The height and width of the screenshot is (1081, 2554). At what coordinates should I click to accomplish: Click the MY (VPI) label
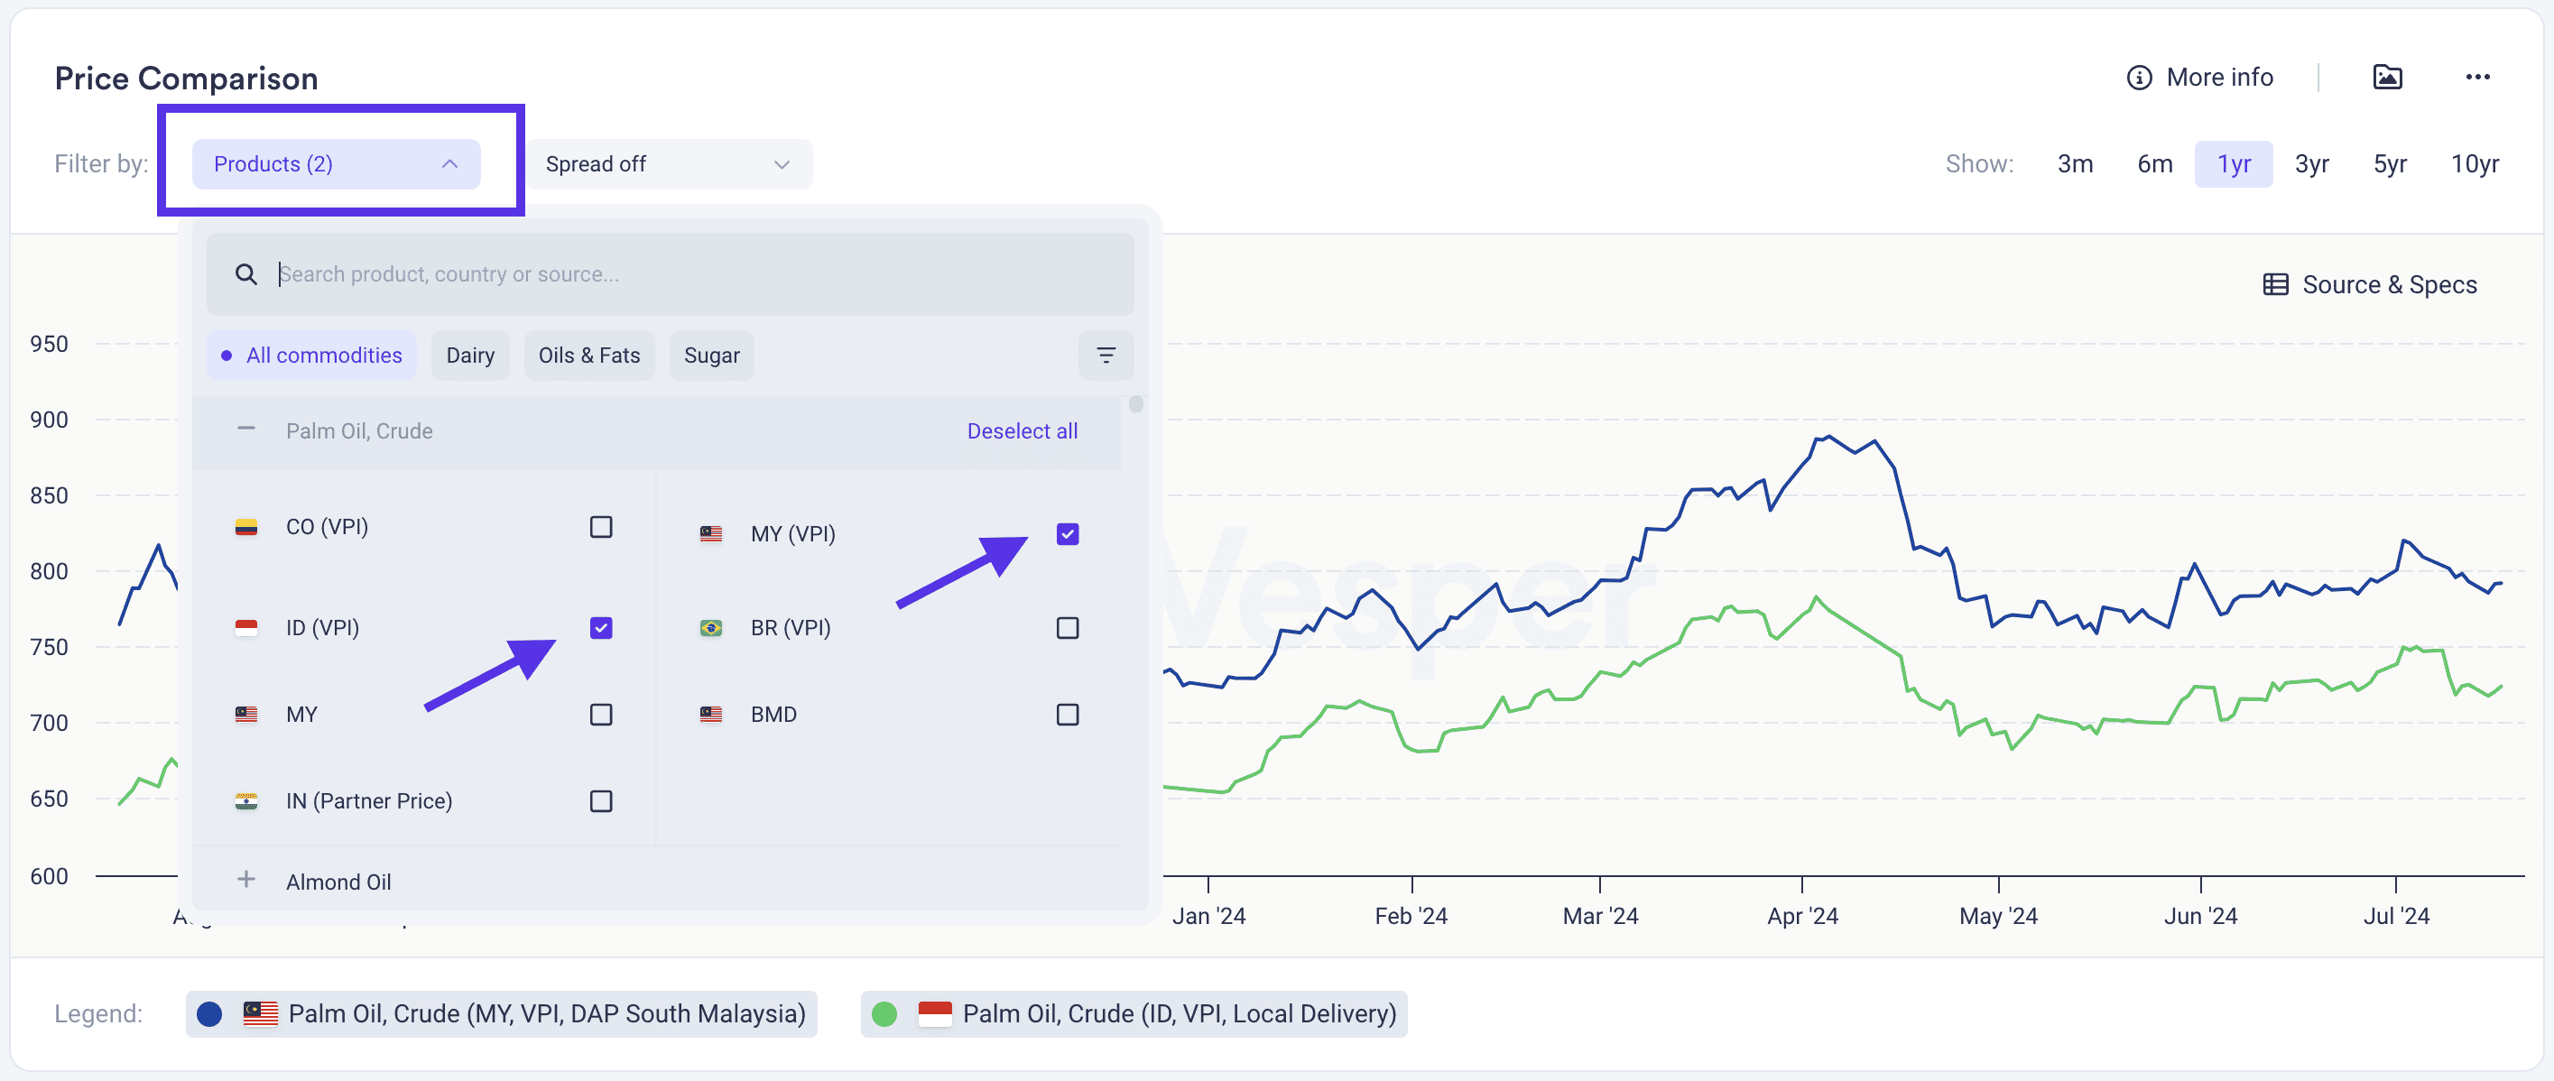[792, 533]
